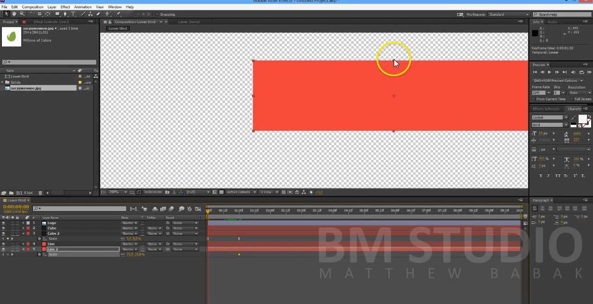Open the Layer menu
This screenshot has height=304, width=593.
point(52,7)
